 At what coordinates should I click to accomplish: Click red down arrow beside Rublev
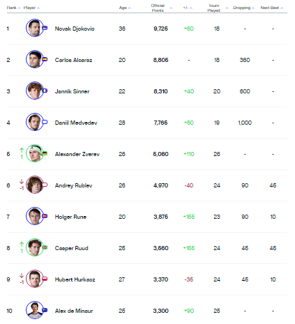22,182
